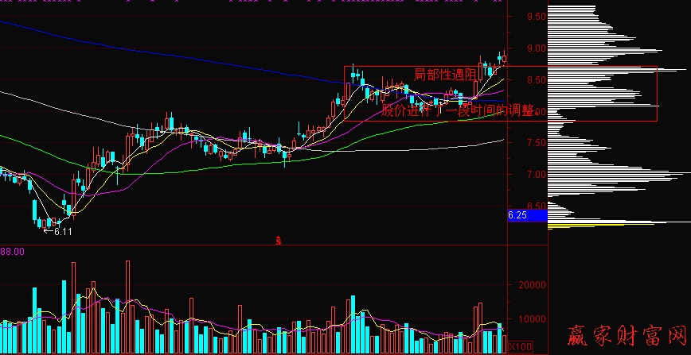Click the 7.50 price axis label
The height and width of the screenshot is (355, 691).
[x=536, y=143]
